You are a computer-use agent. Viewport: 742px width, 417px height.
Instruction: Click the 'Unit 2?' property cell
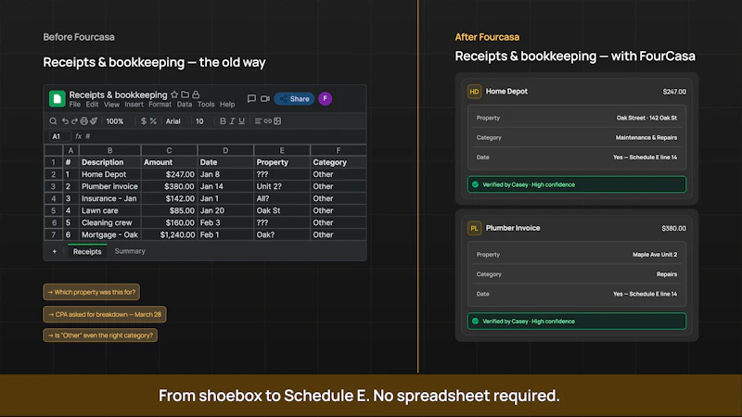[x=282, y=186]
